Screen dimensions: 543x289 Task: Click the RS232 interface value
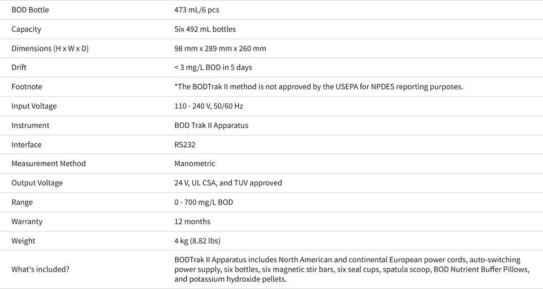185,145
